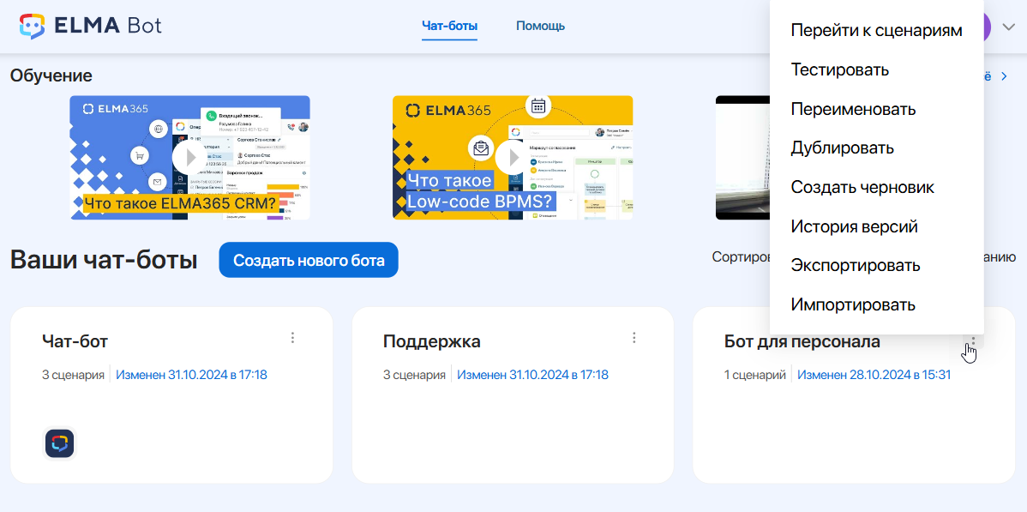Open the third training video thumbnail
This screenshot has width=1027, height=512.
(x=742, y=157)
